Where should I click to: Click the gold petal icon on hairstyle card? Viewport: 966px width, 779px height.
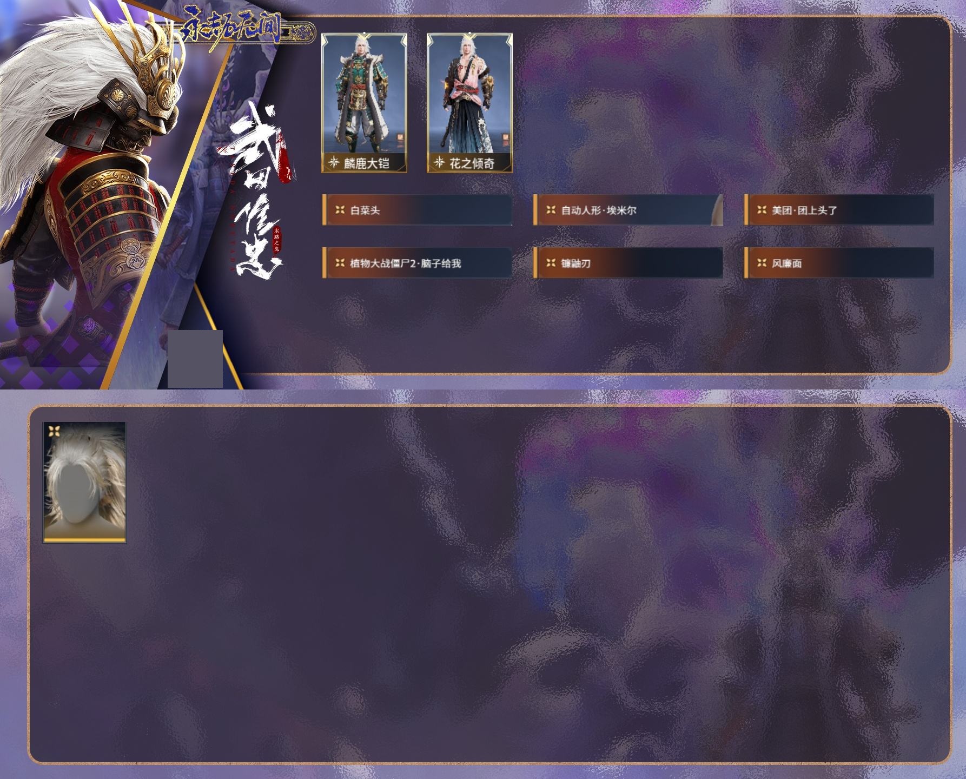pyautogui.click(x=54, y=431)
